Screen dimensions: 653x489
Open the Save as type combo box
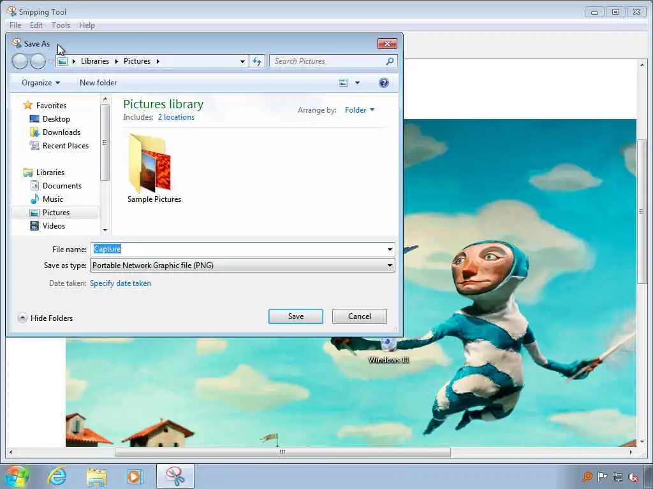242,266
